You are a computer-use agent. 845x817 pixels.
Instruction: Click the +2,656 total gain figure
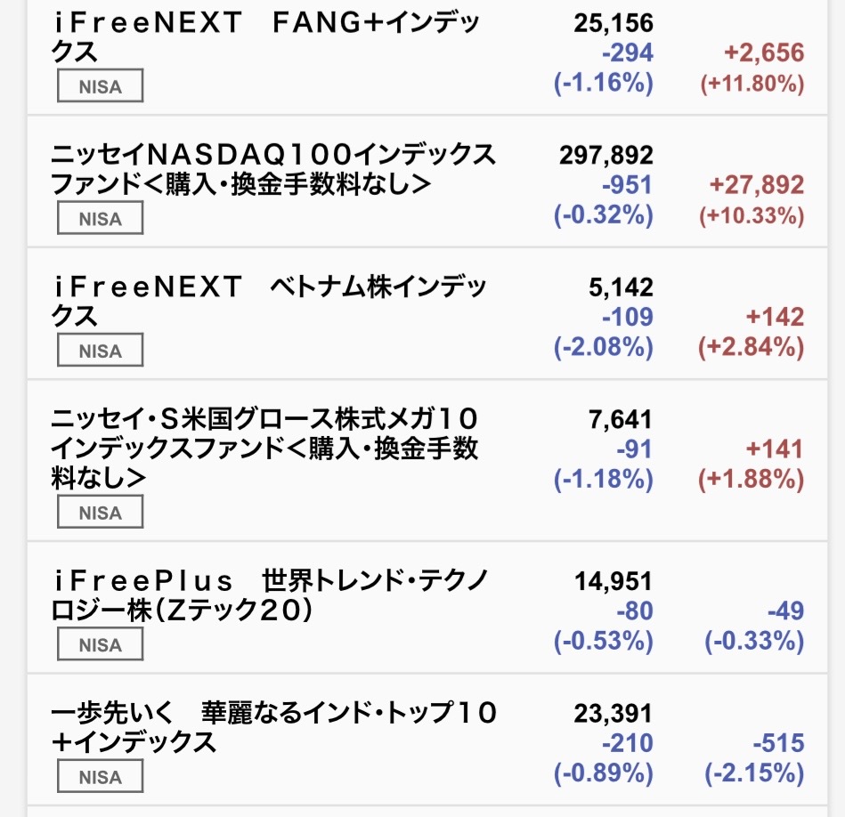coord(764,53)
